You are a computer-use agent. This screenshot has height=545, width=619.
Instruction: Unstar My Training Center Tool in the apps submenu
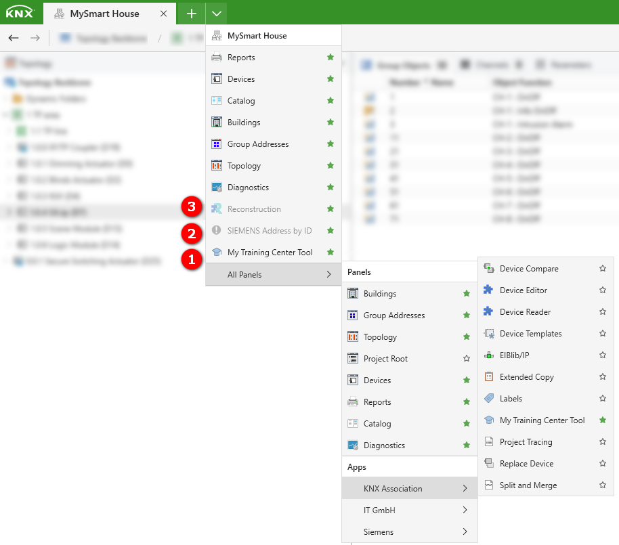pos(603,420)
